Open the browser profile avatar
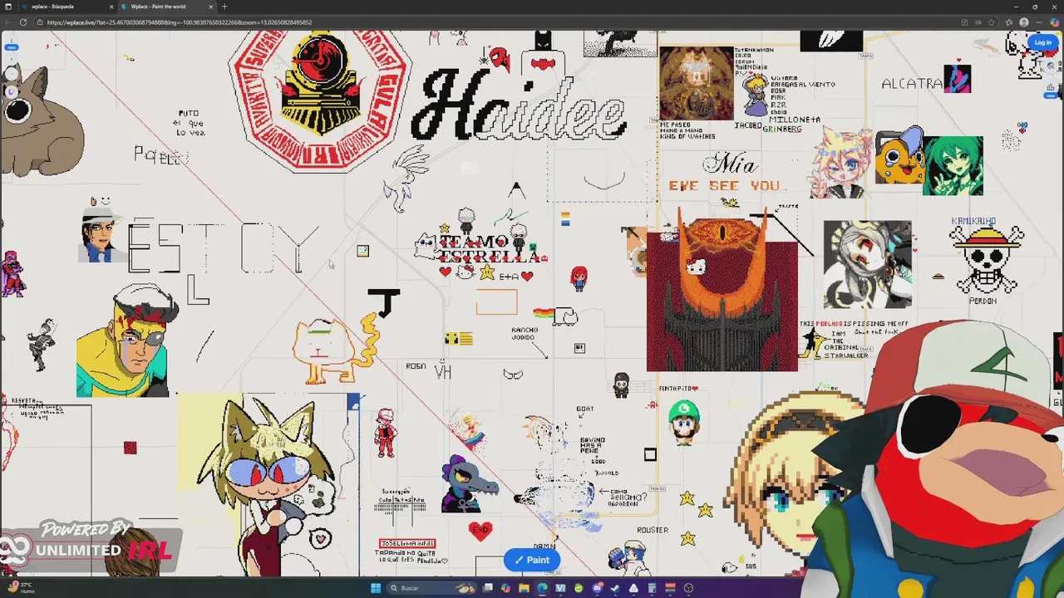 click(x=1024, y=22)
